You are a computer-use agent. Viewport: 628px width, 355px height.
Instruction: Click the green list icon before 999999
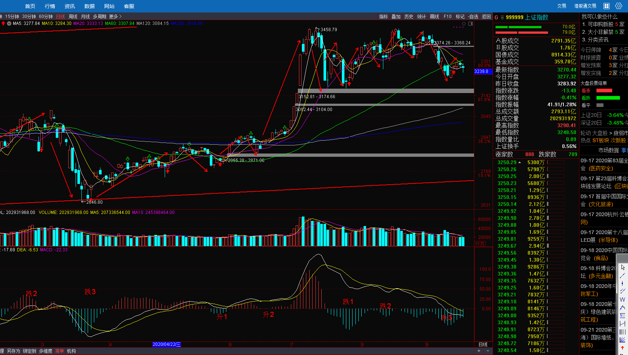tap(502, 17)
